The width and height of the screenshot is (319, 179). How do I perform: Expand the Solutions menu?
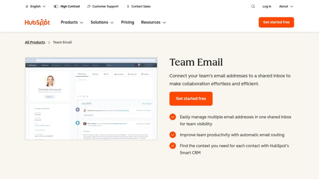[x=102, y=22]
